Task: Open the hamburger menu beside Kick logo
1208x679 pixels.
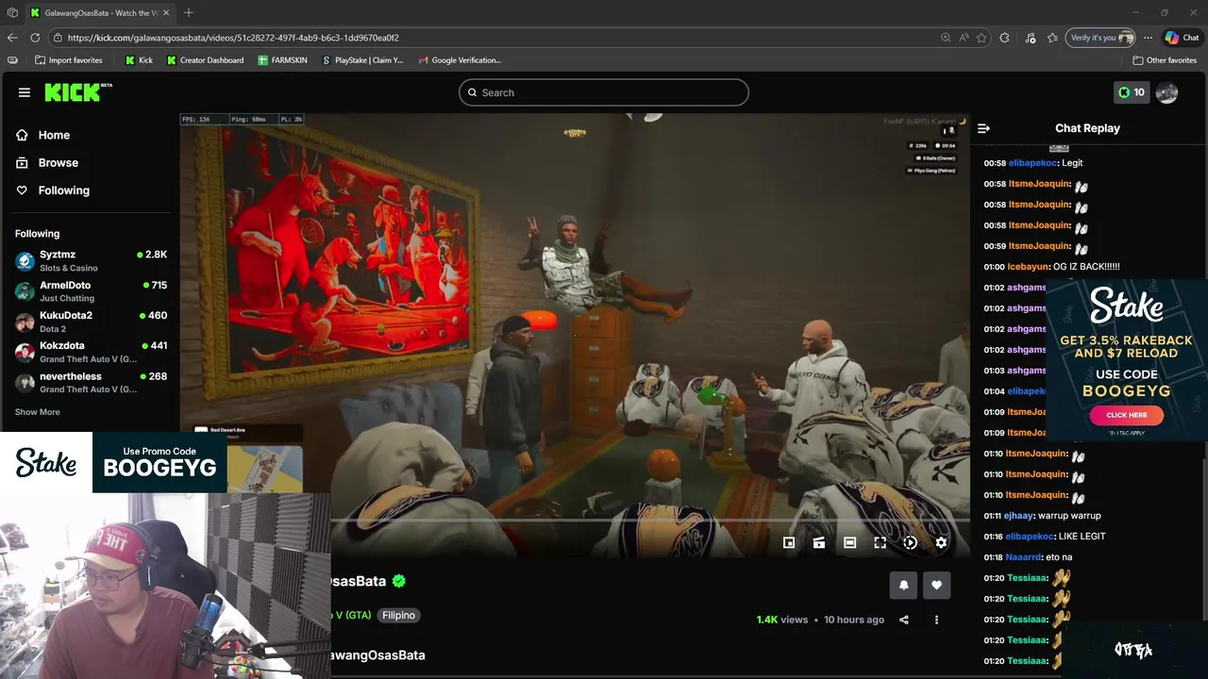Action: 25,92
